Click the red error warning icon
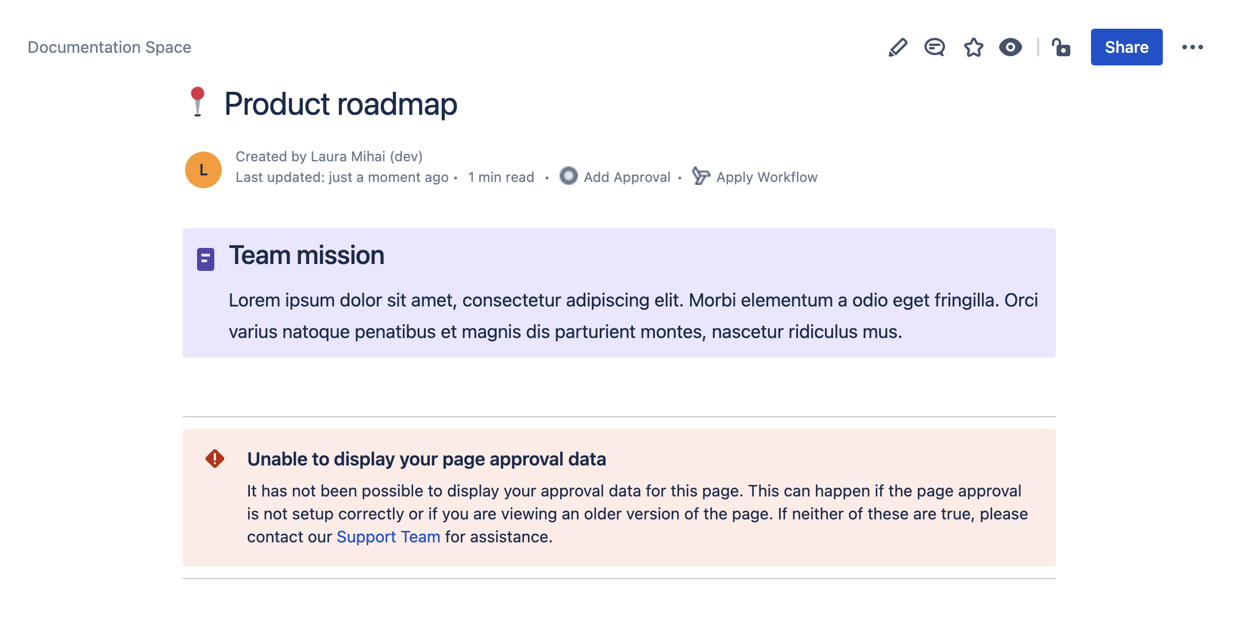The height and width of the screenshot is (621, 1249). [x=215, y=459]
